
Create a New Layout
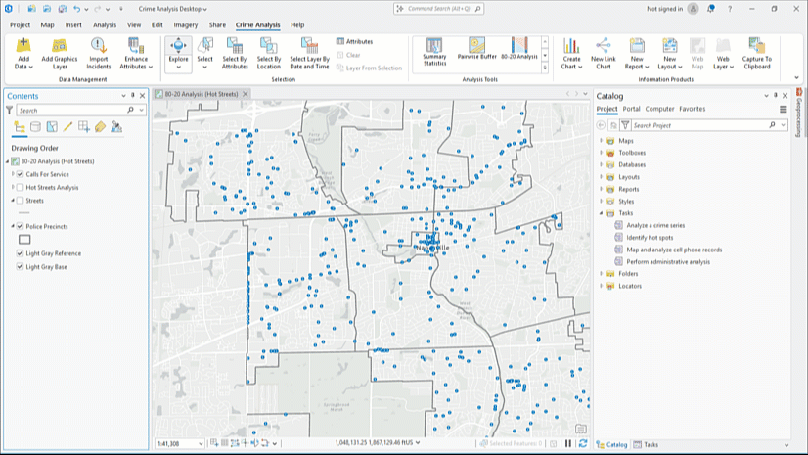coord(670,54)
